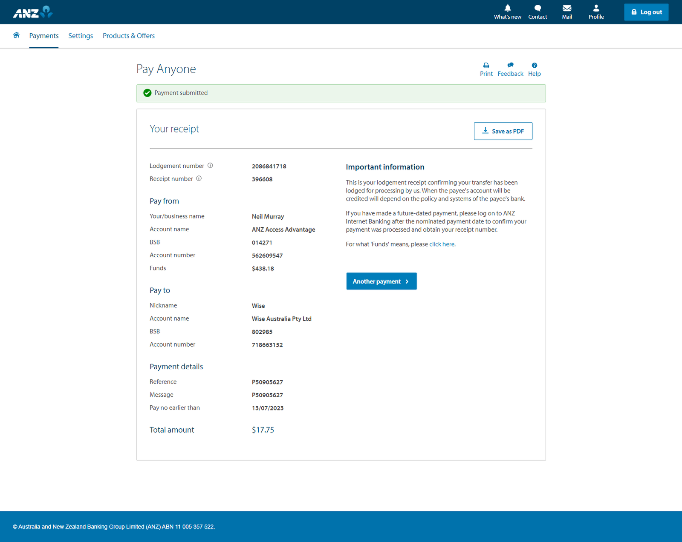Click the Payment submitted green banner
The image size is (682, 542).
click(341, 93)
